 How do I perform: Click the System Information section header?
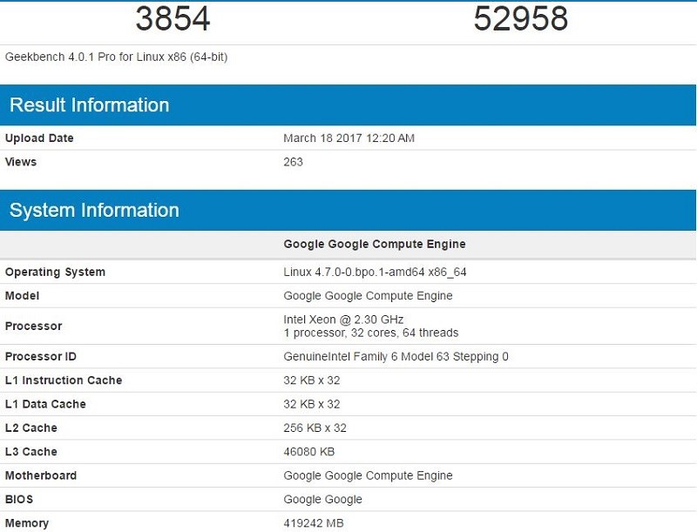(x=348, y=210)
